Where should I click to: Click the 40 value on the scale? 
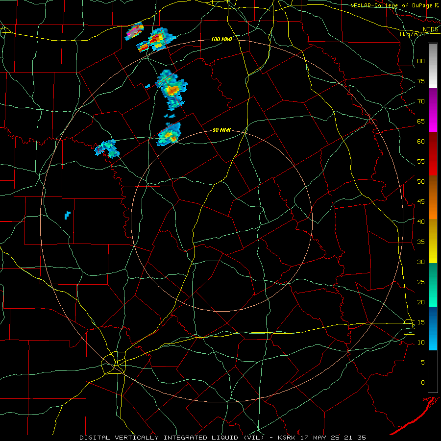pos(421,222)
